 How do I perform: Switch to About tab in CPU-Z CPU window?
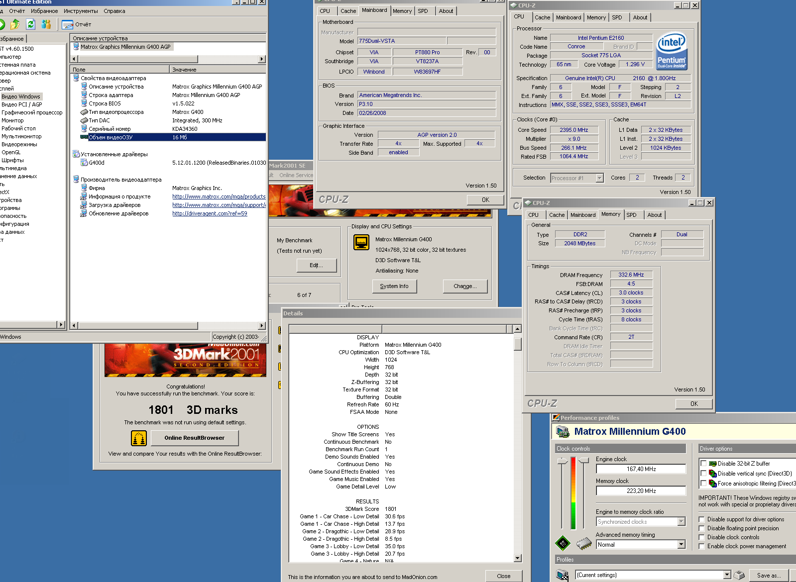click(x=640, y=17)
